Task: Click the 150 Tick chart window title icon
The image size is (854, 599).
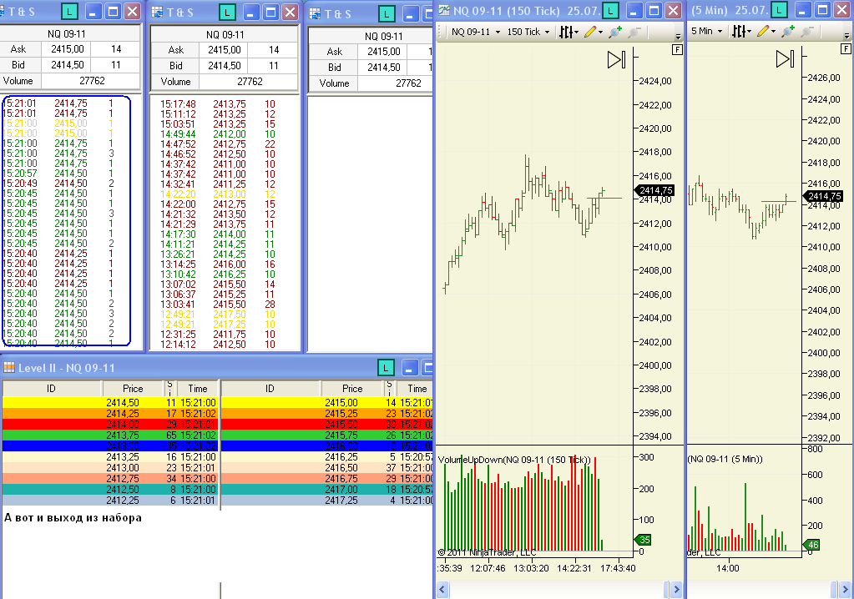Action: pyautogui.click(x=444, y=10)
